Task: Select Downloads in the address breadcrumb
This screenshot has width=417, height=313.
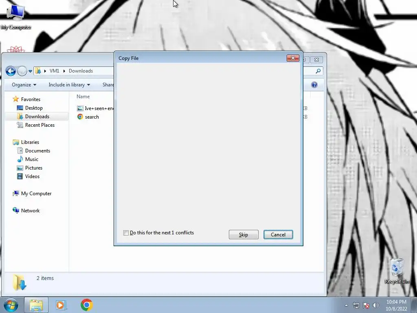Action: tap(81, 71)
